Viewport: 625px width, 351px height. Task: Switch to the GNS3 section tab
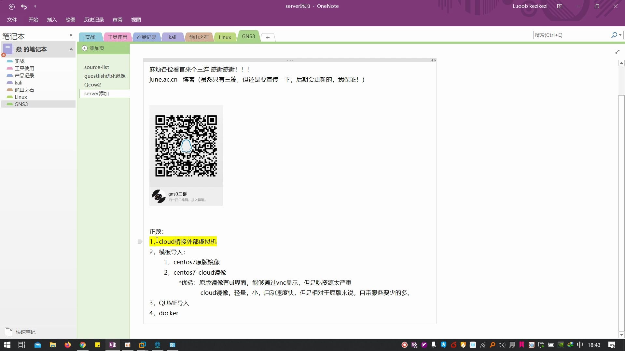pyautogui.click(x=248, y=36)
